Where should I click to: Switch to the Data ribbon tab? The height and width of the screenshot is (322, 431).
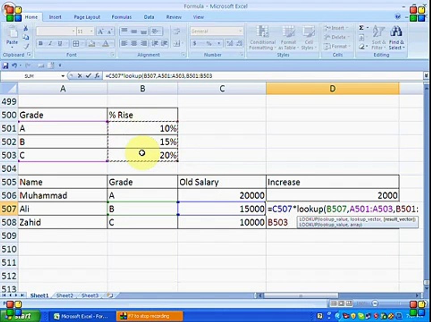(x=149, y=17)
